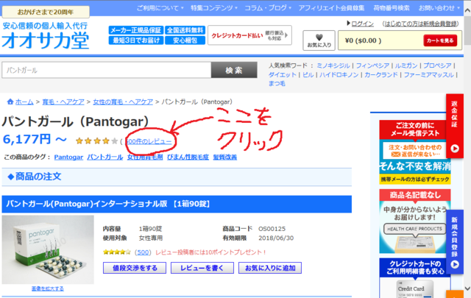Open the お問い合わせ dropdown menu
Screen dimensions: 471x298
[439, 8]
